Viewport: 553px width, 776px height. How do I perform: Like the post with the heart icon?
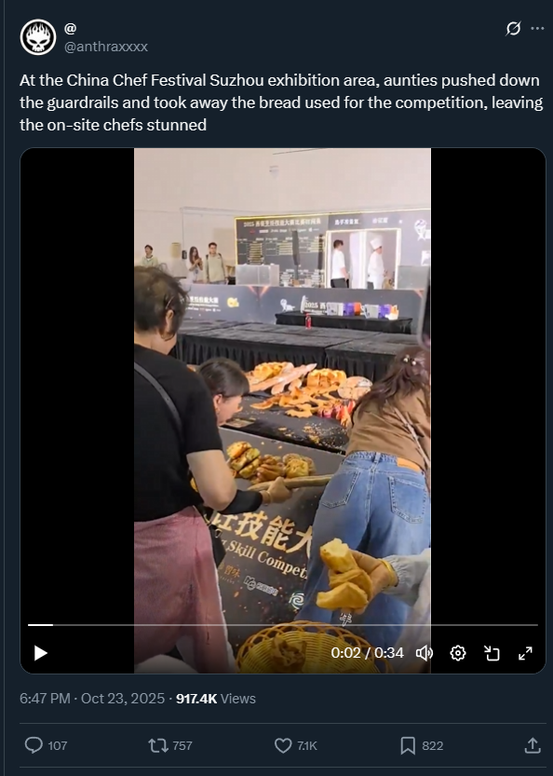click(x=283, y=745)
